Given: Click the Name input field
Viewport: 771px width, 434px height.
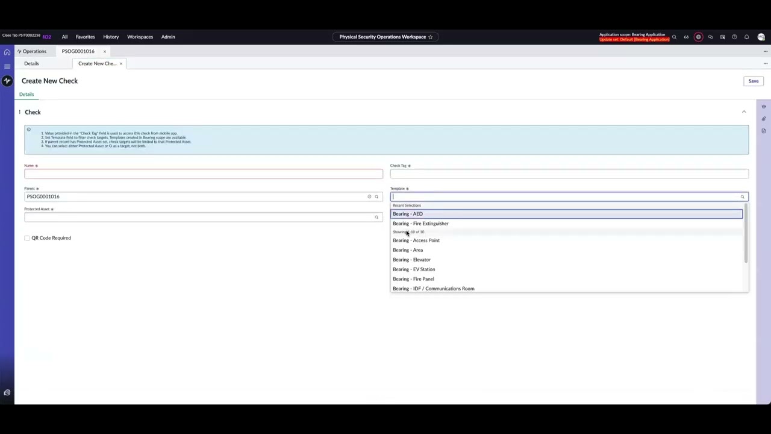Looking at the screenshot, I should (204, 174).
